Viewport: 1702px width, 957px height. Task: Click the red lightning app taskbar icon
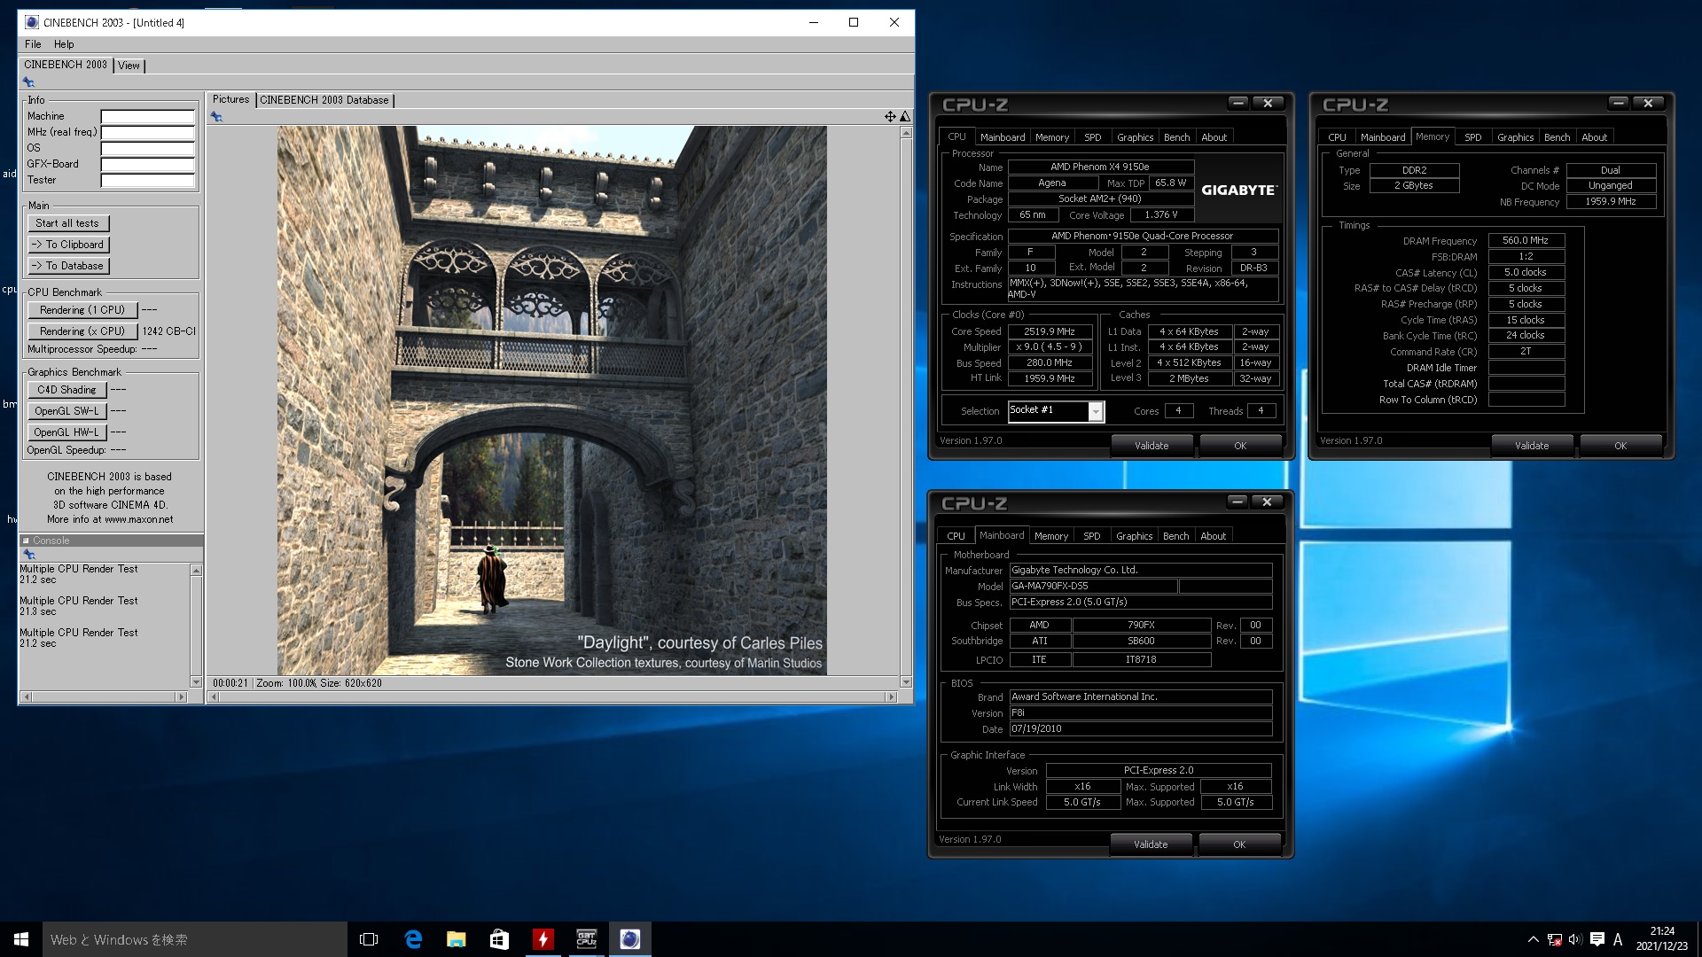point(543,939)
